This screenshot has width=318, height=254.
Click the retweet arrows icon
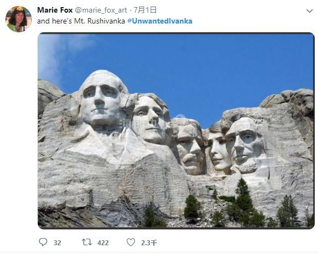click(87, 243)
